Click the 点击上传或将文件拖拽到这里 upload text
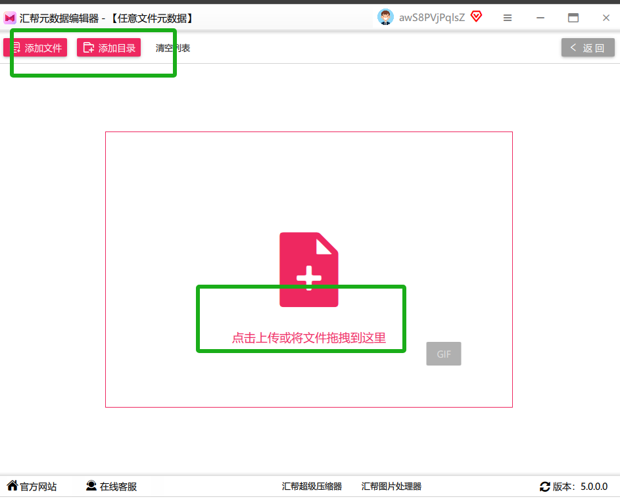620x499 pixels. (x=309, y=338)
